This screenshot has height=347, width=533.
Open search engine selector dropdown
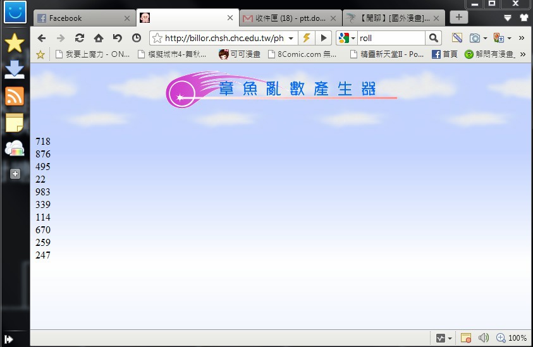pos(353,39)
